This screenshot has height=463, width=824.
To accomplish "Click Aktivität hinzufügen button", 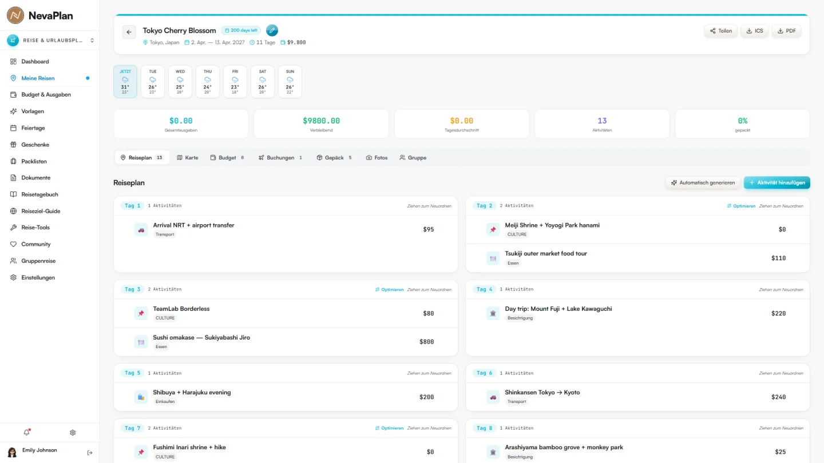I will pyautogui.click(x=777, y=183).
